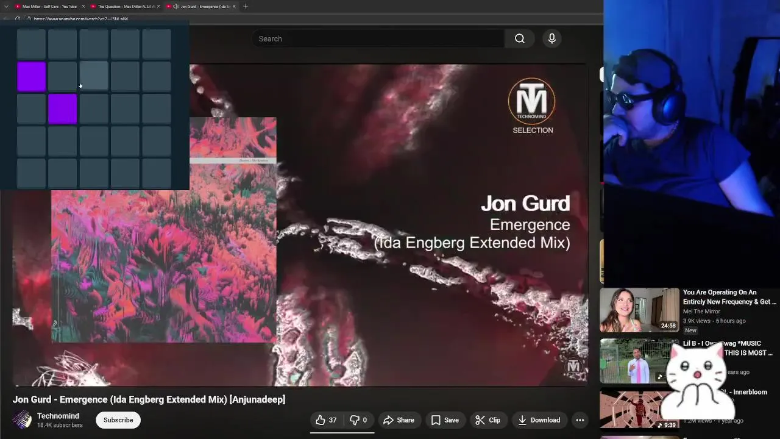The image size is (780, 439).
Task: Close the Jon Gurd - Emergence tab
Action: 235,6
